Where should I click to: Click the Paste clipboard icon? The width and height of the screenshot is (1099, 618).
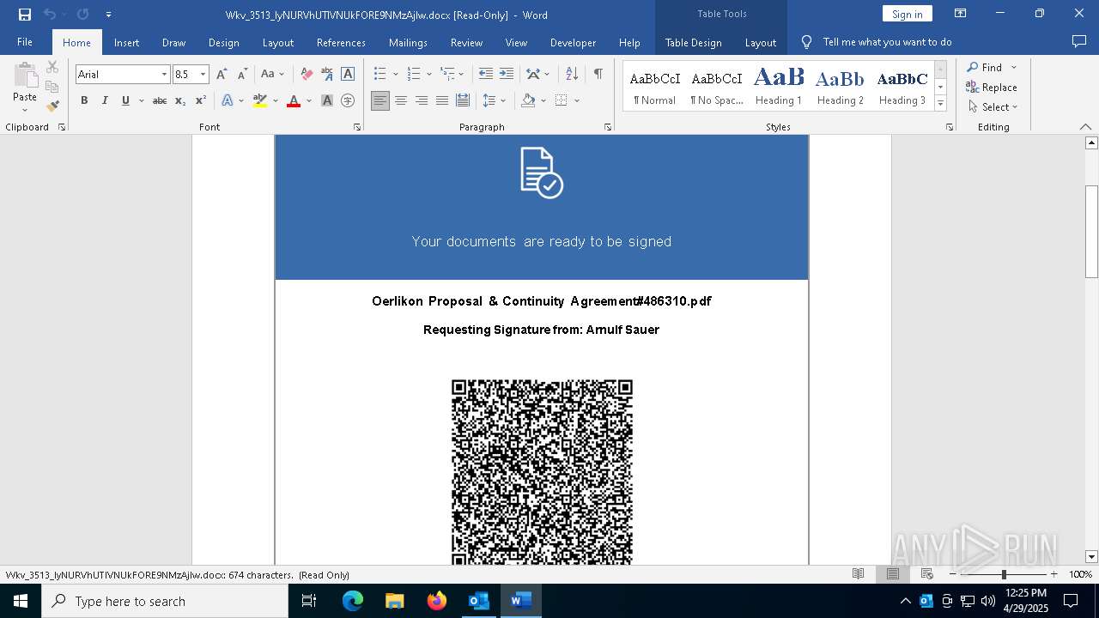tap(25, 76)
